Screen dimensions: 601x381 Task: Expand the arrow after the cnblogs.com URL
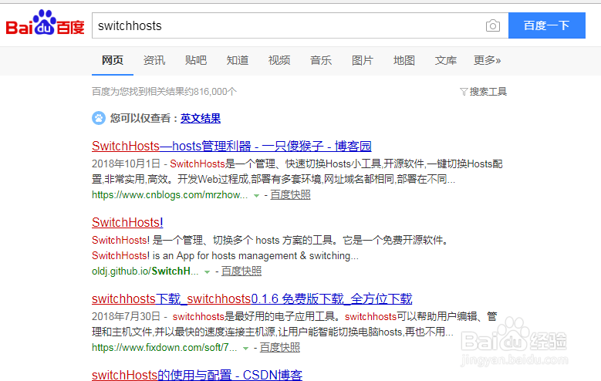256,195
